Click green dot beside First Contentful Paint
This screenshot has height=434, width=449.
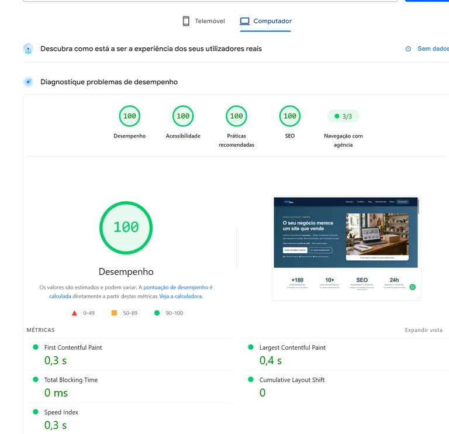point(36,347)
